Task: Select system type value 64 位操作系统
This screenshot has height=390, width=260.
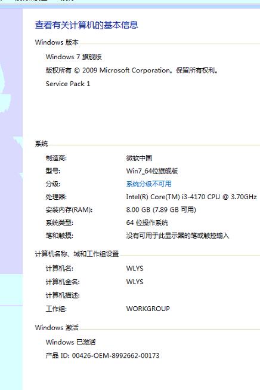Action: 147,223
